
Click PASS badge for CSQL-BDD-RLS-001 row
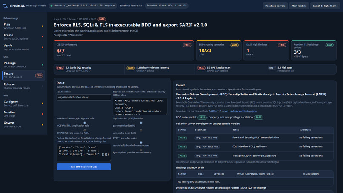183,138
